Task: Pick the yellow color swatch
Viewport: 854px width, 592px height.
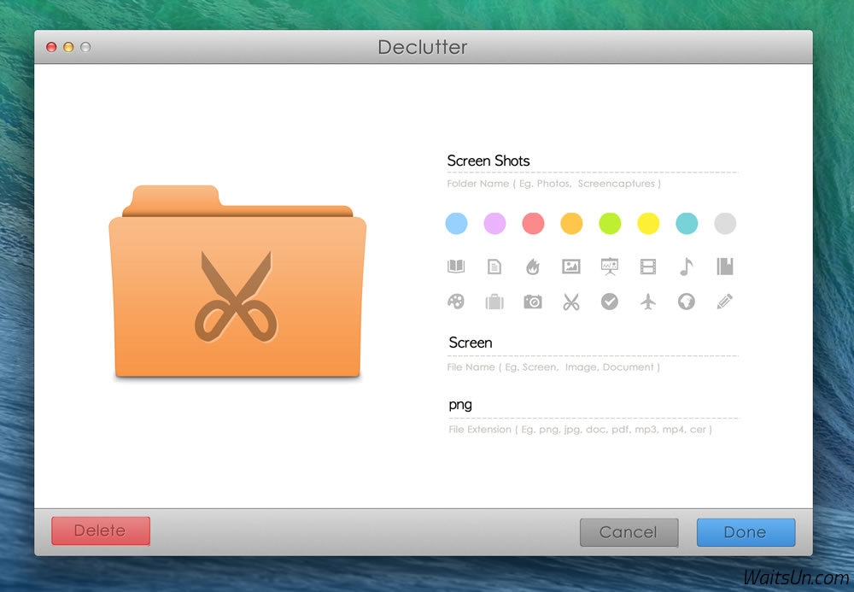Action: (648, 224)
